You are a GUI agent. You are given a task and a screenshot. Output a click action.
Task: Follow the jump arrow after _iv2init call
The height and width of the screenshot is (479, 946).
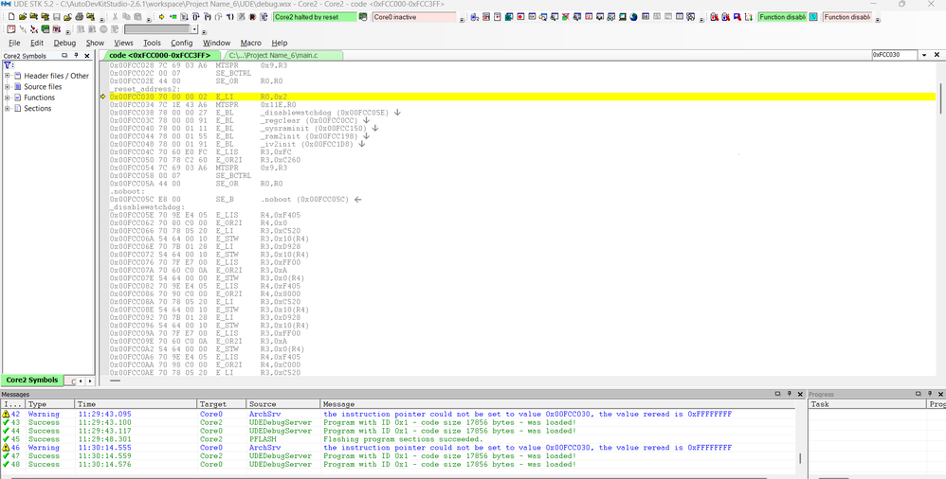[x=362, y=143]
